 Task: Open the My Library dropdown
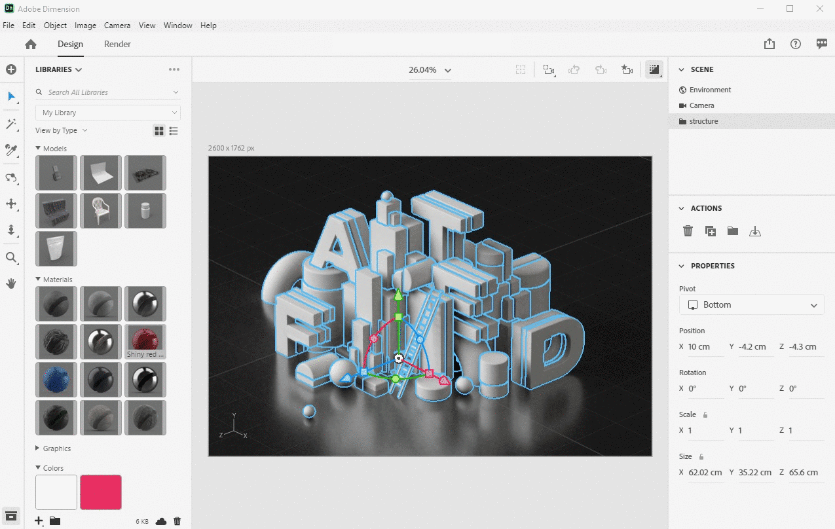click(x=108, y=113)
